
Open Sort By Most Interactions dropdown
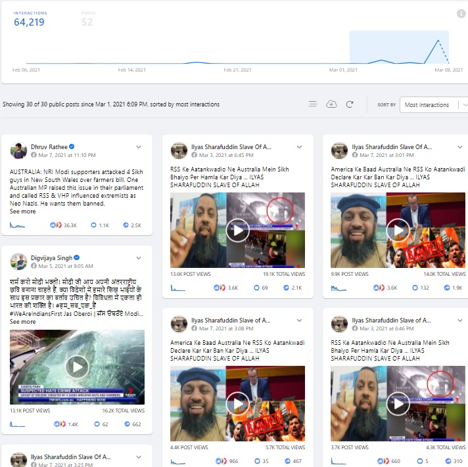point(434,104)
